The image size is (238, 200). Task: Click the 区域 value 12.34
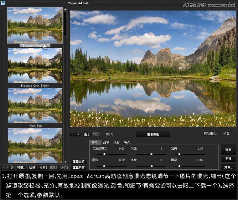click(x=122, y=160)
